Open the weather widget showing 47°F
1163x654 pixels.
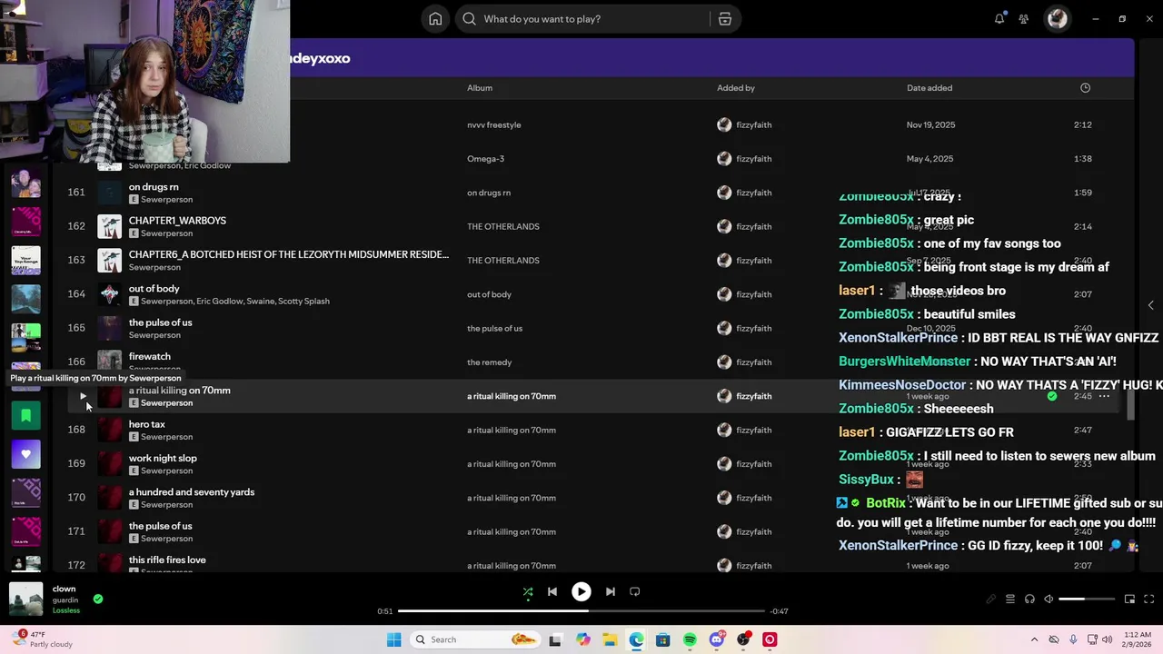(x=44, y=639)
